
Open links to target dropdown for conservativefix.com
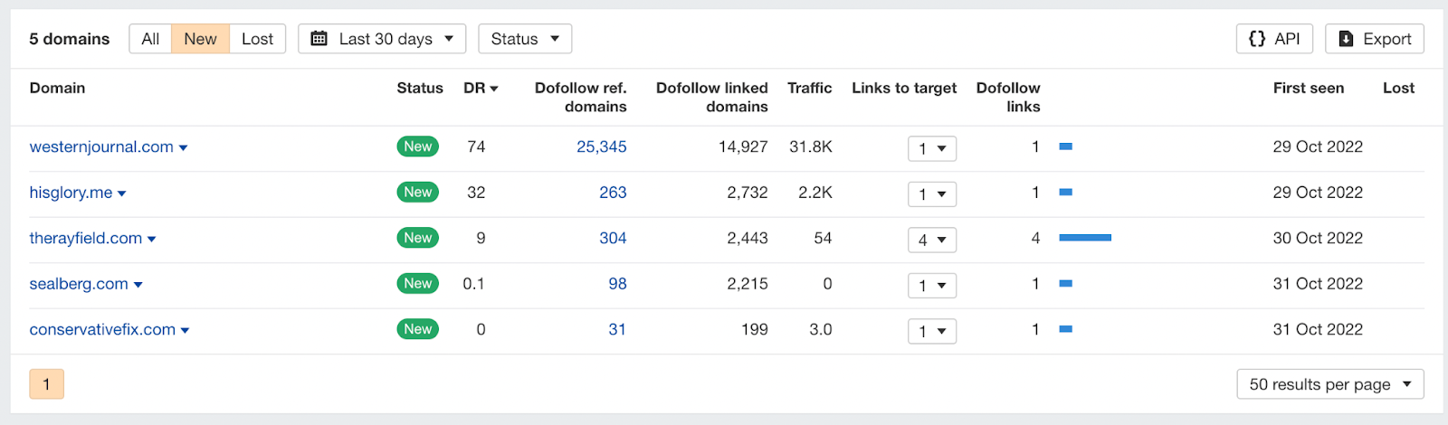(x=932, y=331)
